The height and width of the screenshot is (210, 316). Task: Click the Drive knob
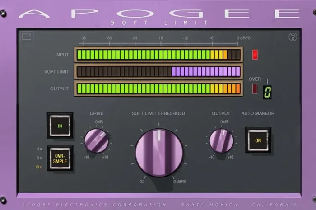97,140
